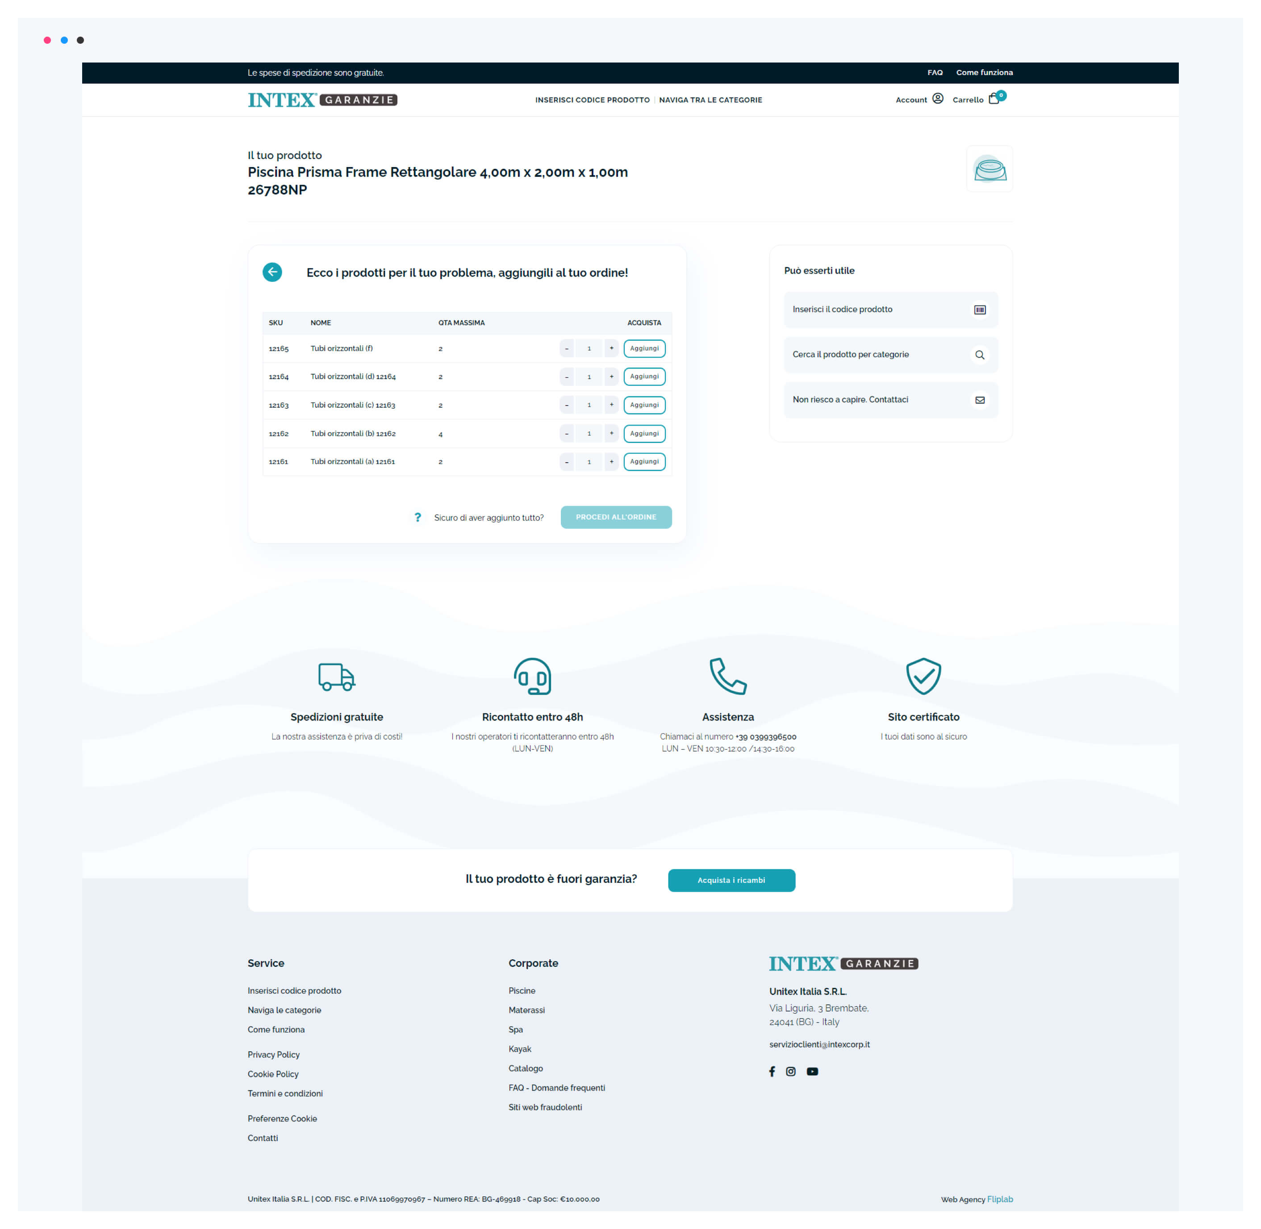The height and width of the screenshot is (1229, 1261).
Task: Open Naviga tra le categorie menu
Action: [x=710, y=100]
